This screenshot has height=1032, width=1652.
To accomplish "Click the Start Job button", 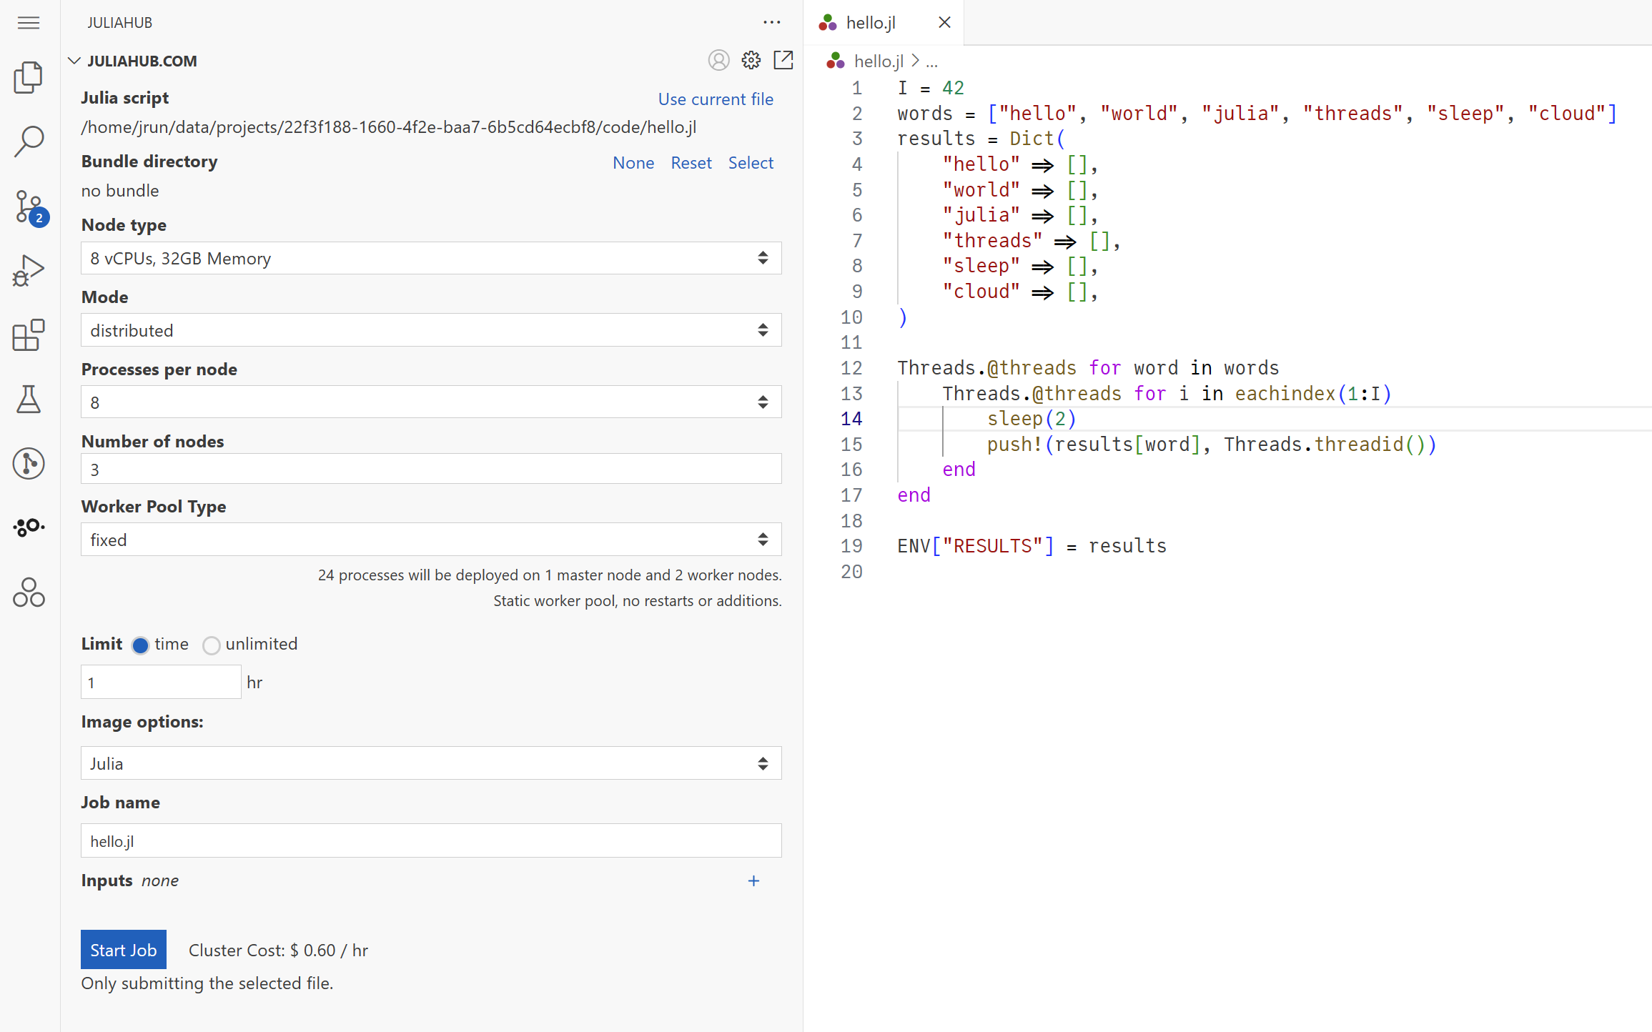I will (x=124, y=950).
